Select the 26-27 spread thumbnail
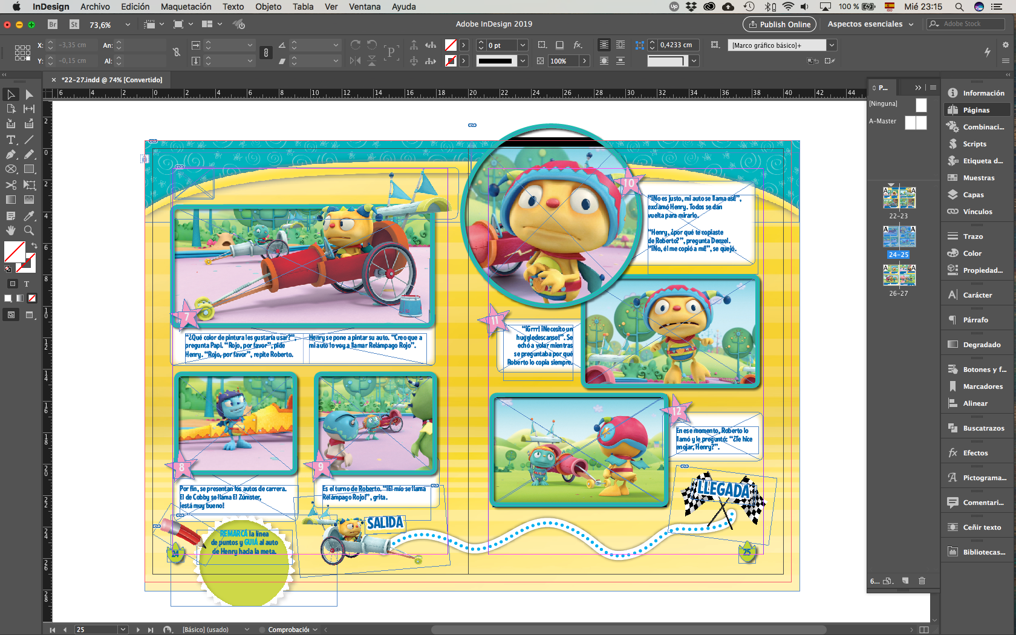 pos(899,276)
